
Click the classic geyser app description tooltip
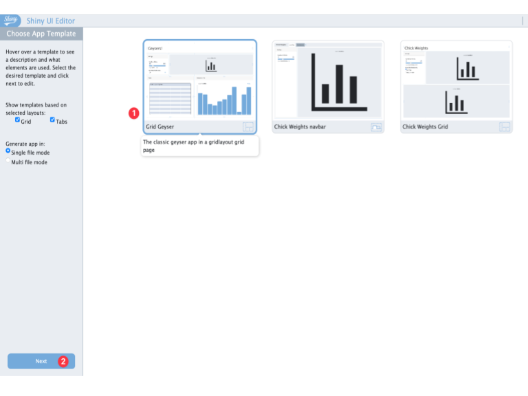[199, 146]
